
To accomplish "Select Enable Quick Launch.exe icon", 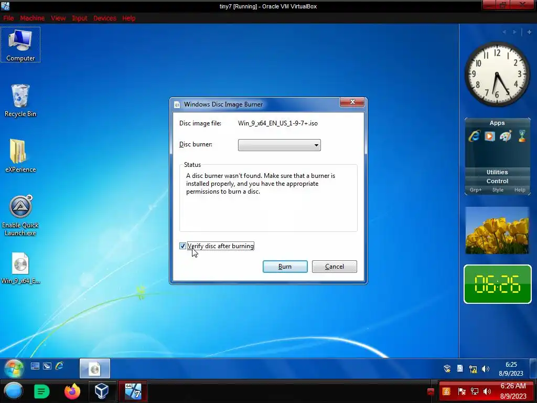I will 20,215.
